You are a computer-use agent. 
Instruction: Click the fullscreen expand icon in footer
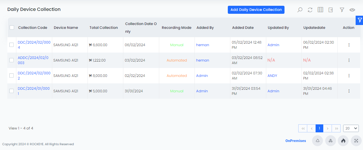[x=356, y=141]
